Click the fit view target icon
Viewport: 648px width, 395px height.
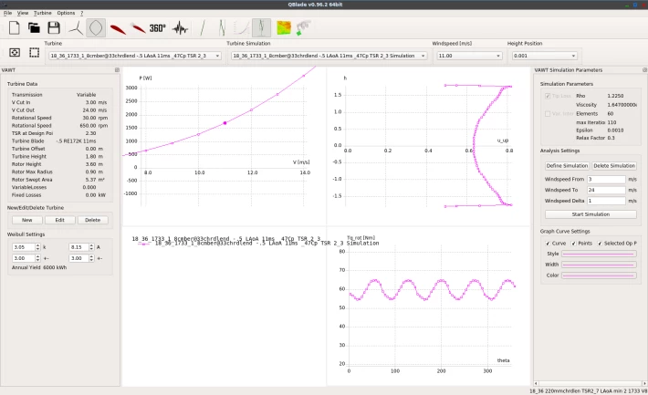coord(15,53)
